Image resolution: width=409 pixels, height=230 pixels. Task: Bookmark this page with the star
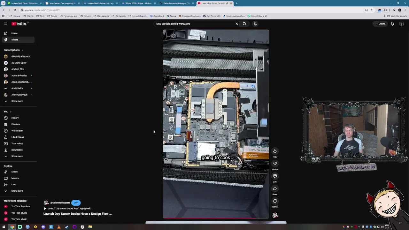371,10
